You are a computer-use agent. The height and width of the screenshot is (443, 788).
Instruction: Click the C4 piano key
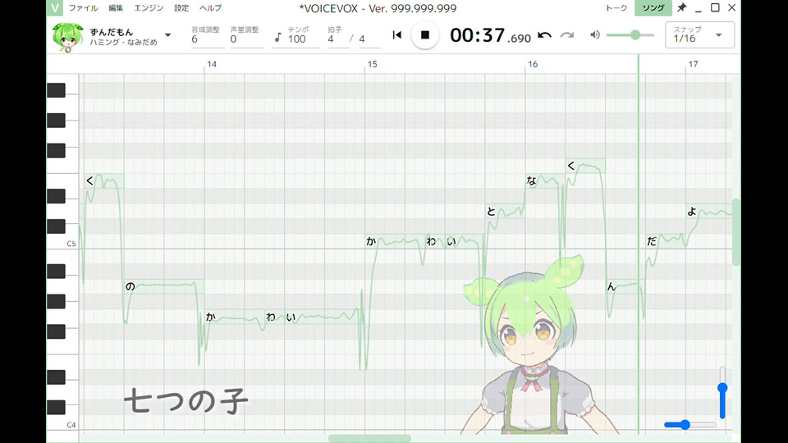(63, 423)
